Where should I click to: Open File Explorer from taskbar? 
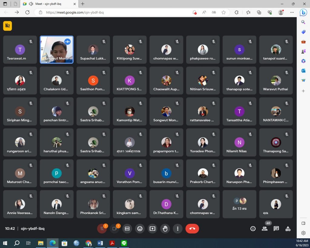click(41, 243)
